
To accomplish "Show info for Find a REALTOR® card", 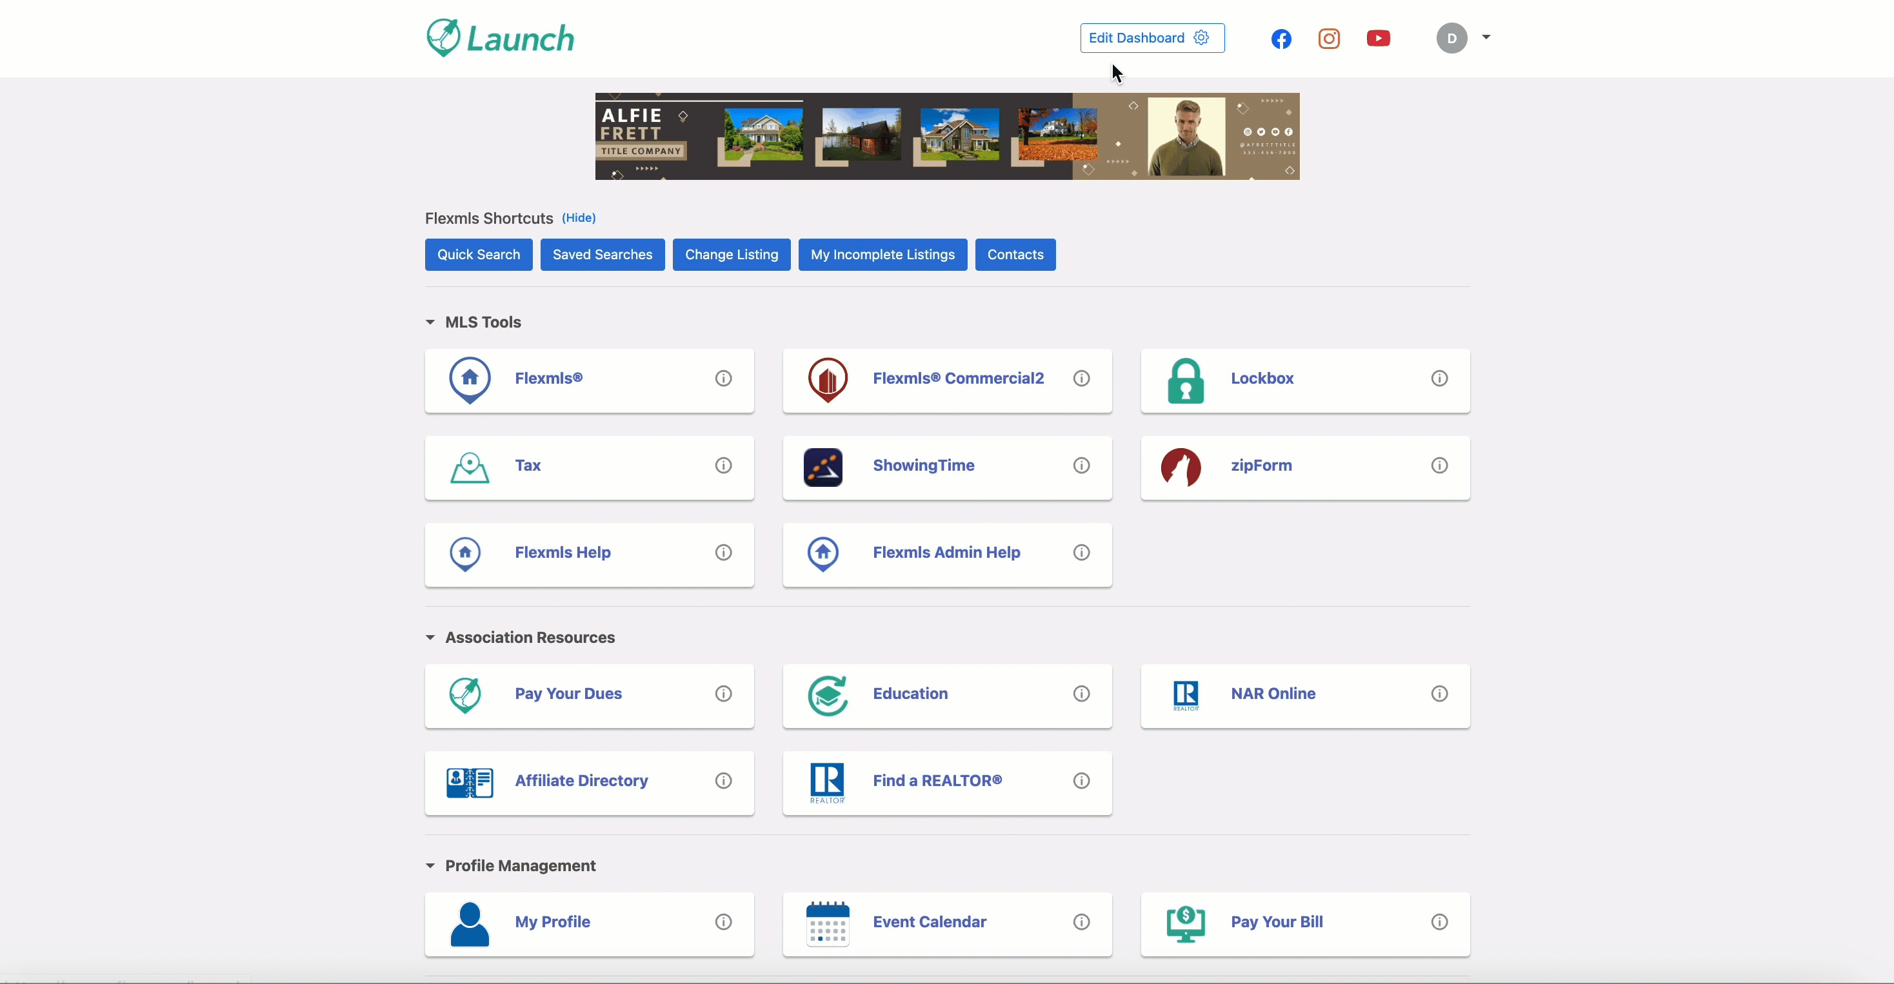I will click(x=1082, y=780).
